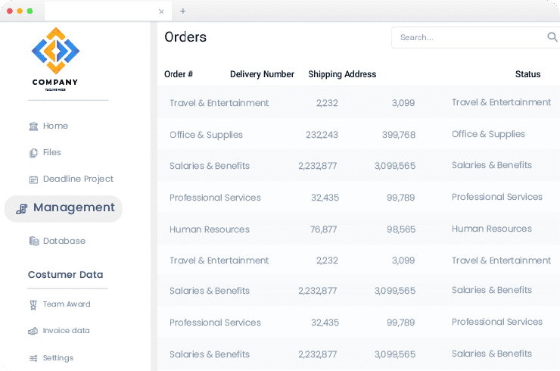Click value 76,877 in Human Resources row
The width and height of the screenshot is (560, 371).
324,229
